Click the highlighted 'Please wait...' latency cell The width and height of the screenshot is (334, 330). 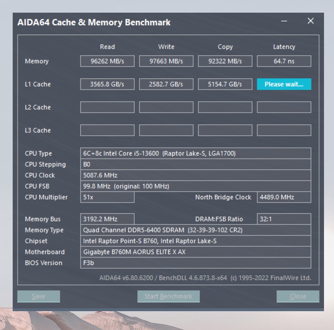(284, 84)
